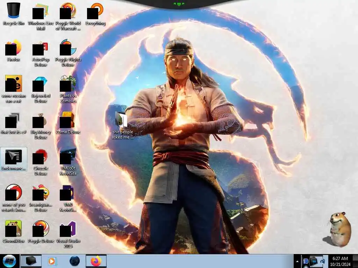Open the media player taskbar button
Image resolution: width=358 pixels, height=268 pixels.
[52, 261]
